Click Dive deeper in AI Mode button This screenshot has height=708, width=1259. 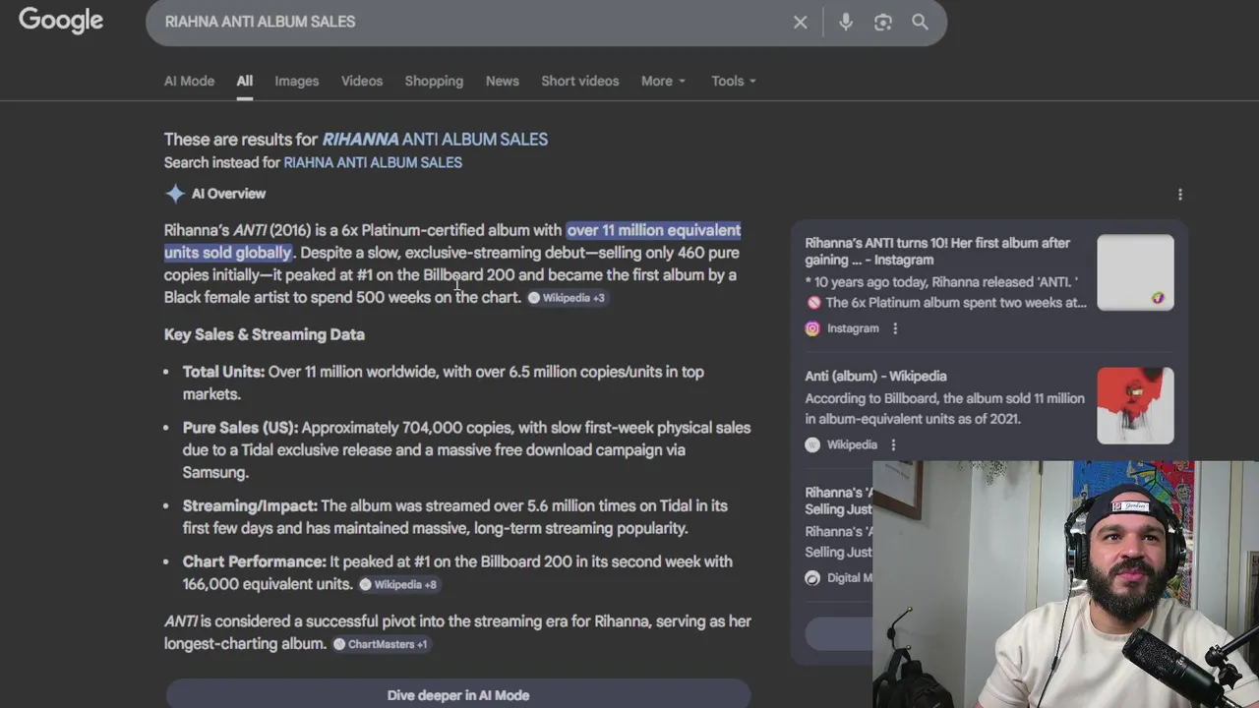[x=458, y=694]
